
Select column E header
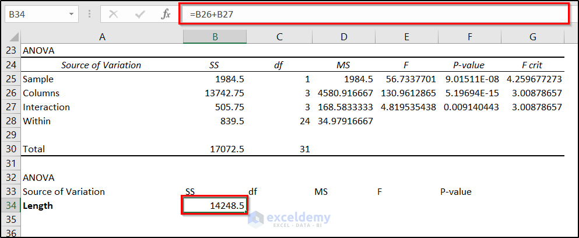406,37
